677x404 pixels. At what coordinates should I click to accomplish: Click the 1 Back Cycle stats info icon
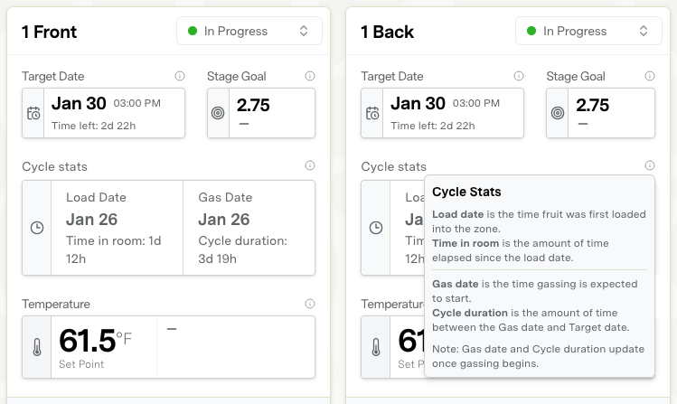point(649,166)
